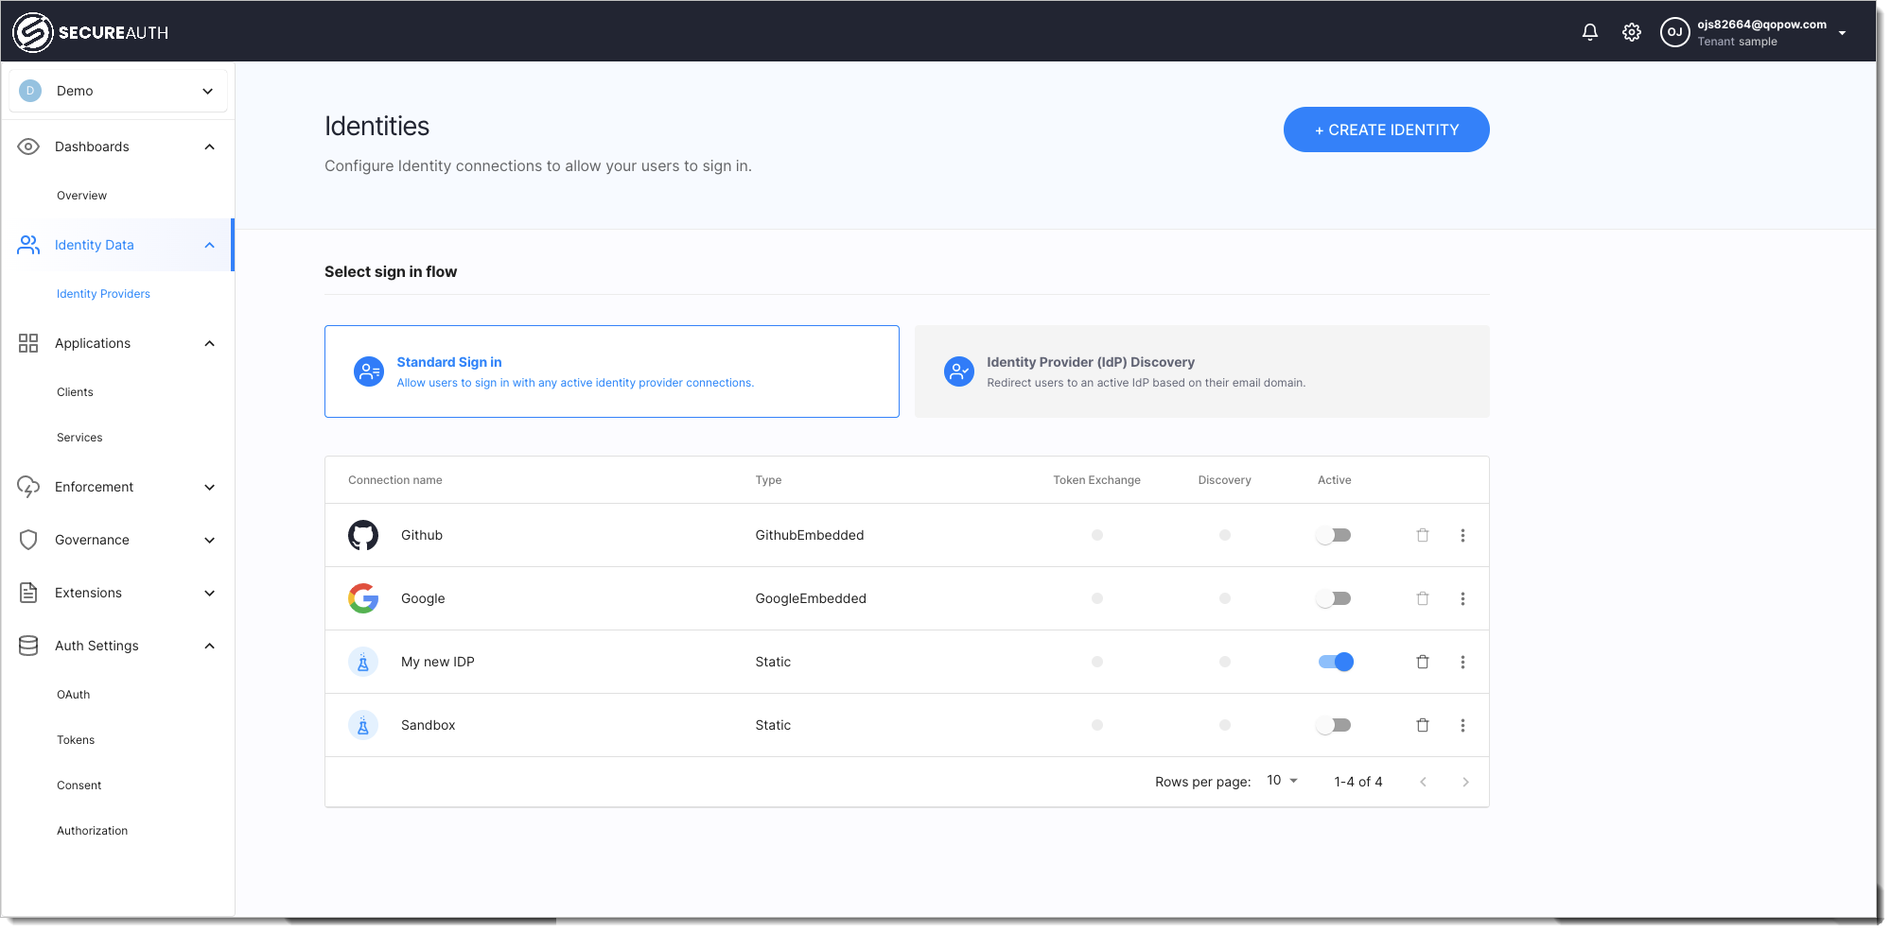Image resolution: width=1891 pixels, height=932 pixels.
Task: Delete the My new IDP connection
Action: [1423, 662]
